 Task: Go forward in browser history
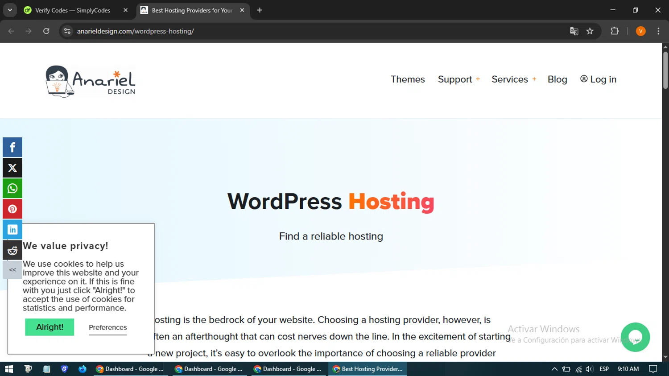tap(29, 31)
